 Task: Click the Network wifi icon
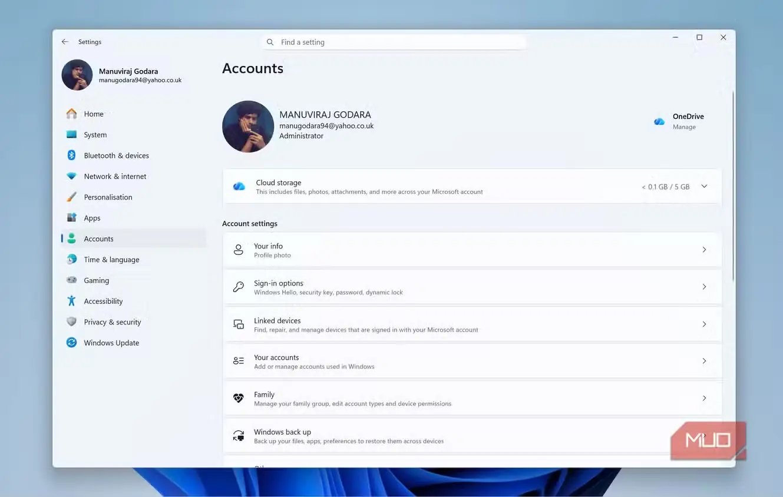71,176
